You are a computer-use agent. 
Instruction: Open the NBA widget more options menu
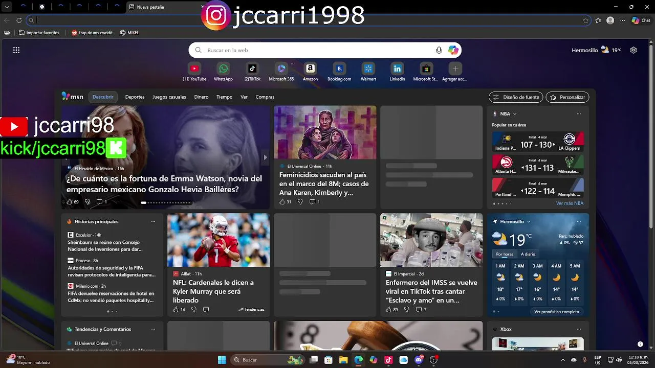pos(579,114)
